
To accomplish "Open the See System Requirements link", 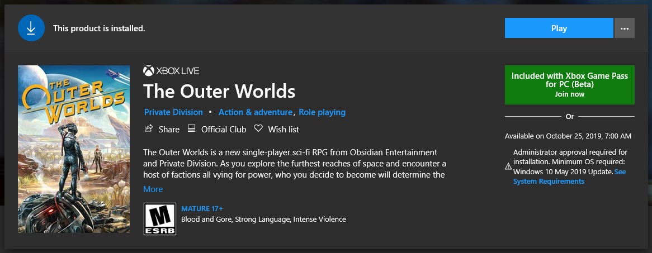I will point(569,176).
